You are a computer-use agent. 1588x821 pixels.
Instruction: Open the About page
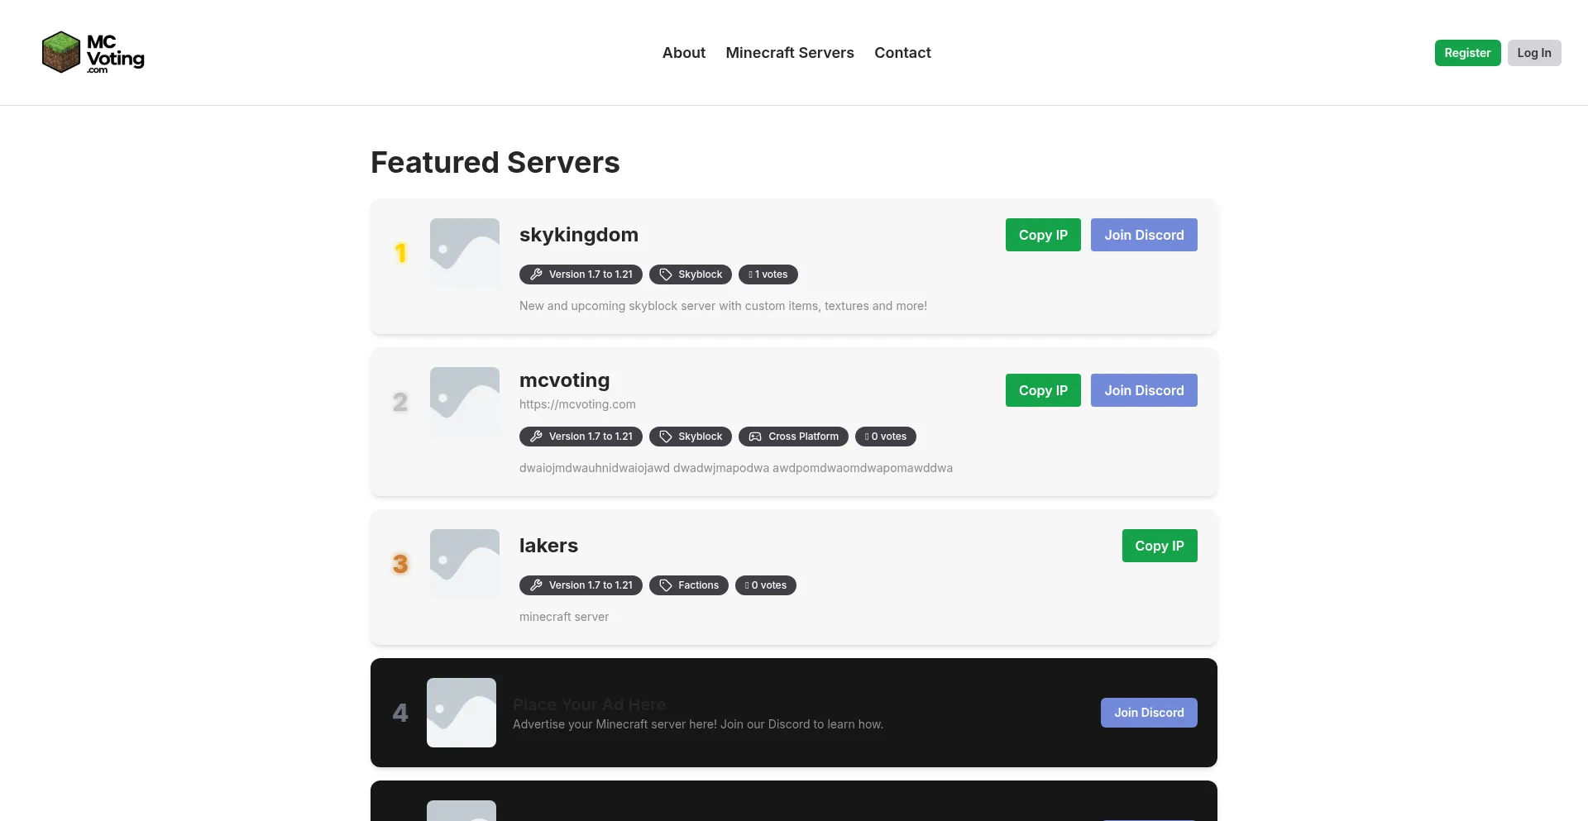tap(683, 53)
